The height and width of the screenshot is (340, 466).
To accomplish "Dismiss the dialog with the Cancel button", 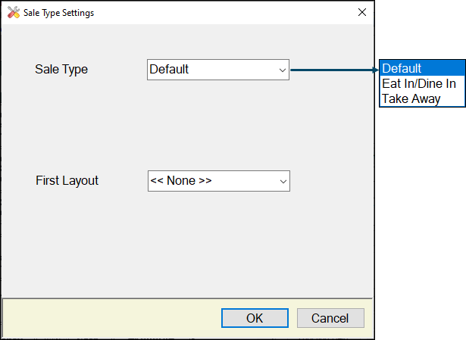I will pyautogui.click(x=330, y=318).
